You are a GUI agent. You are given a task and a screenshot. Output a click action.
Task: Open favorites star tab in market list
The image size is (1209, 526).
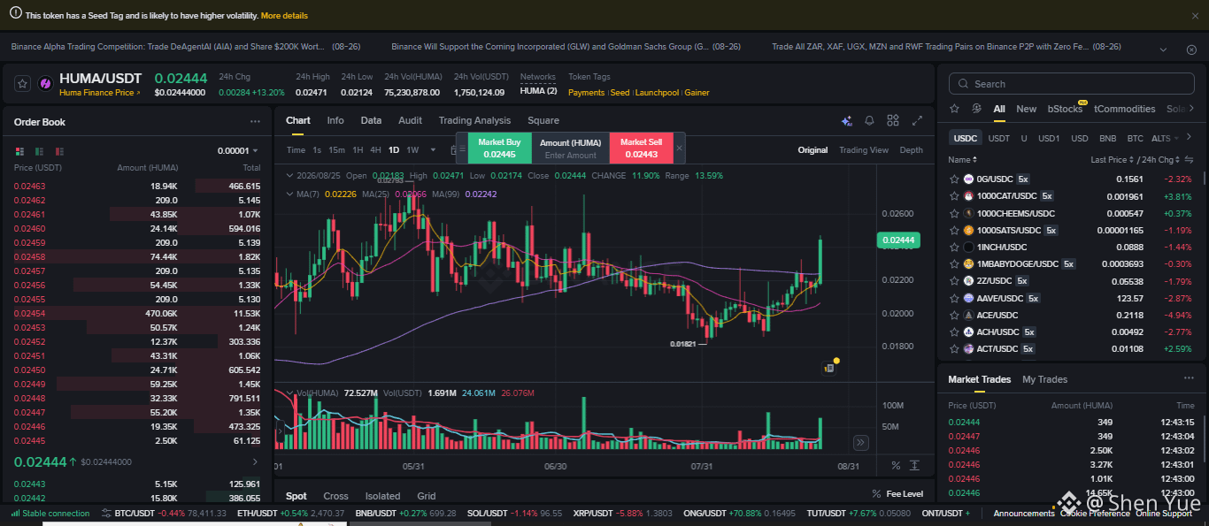954,109
